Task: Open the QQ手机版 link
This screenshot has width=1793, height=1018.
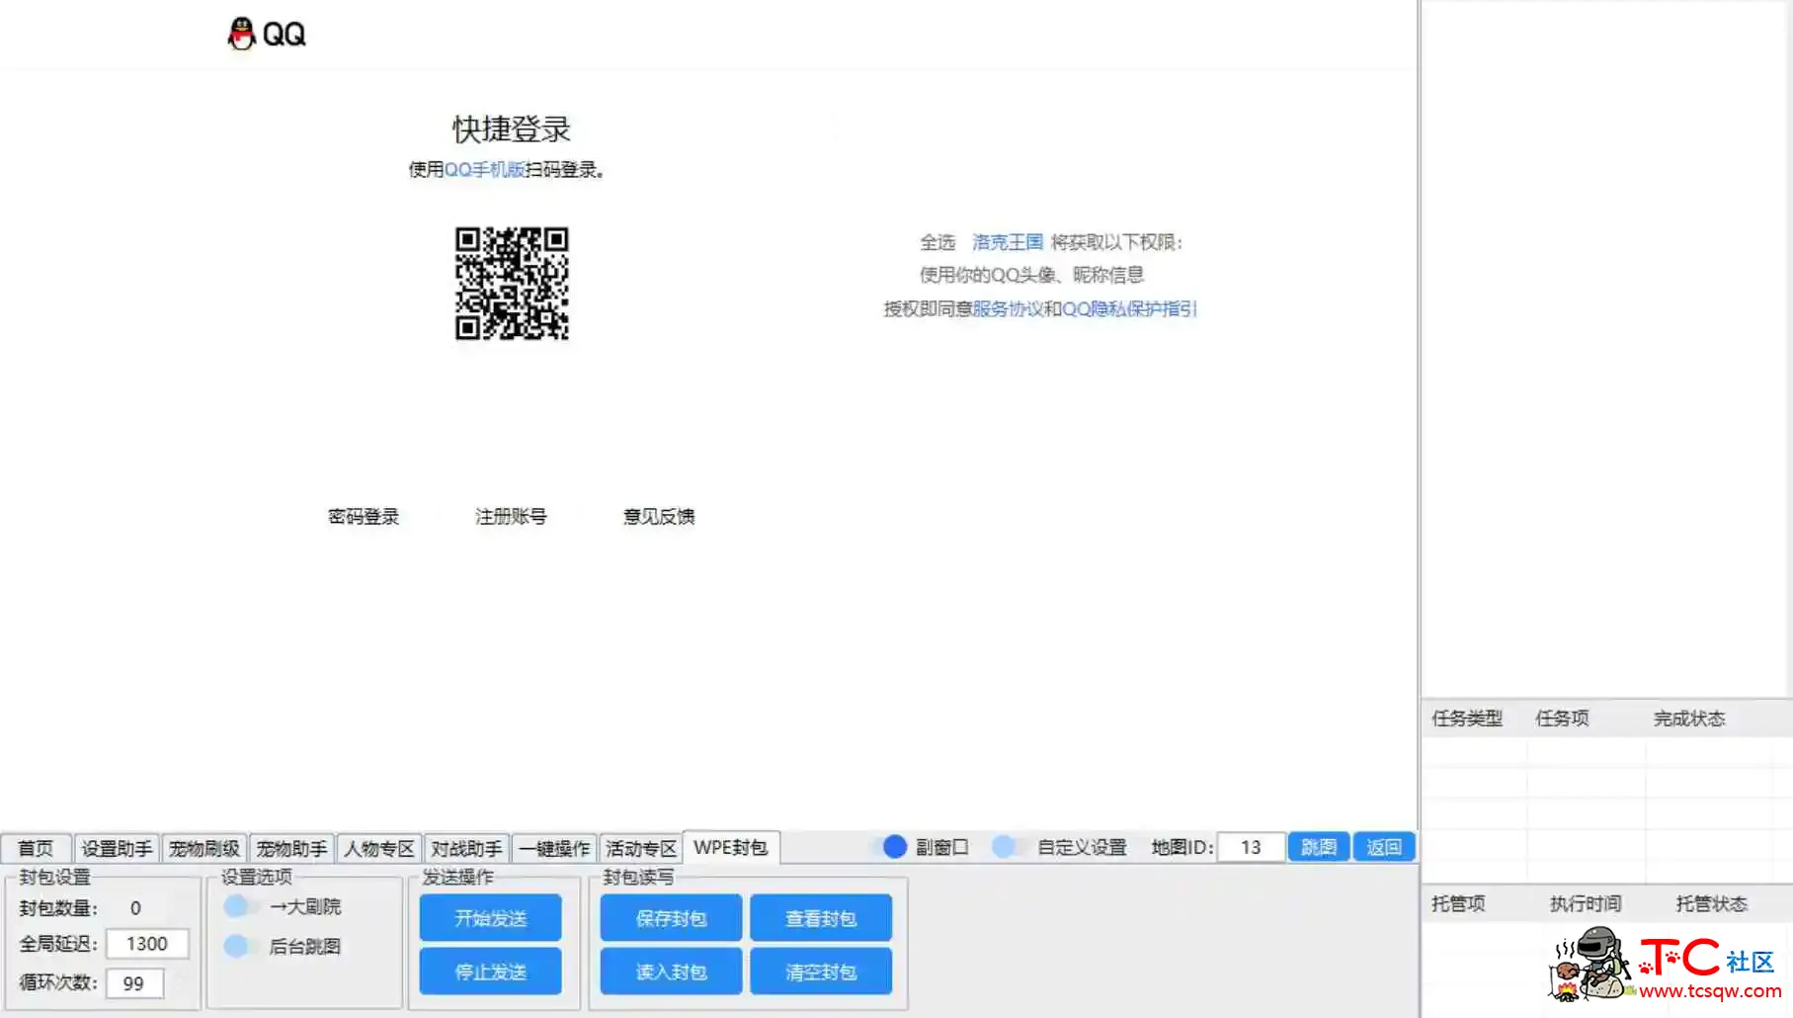Action: click(x=484, y=170)
